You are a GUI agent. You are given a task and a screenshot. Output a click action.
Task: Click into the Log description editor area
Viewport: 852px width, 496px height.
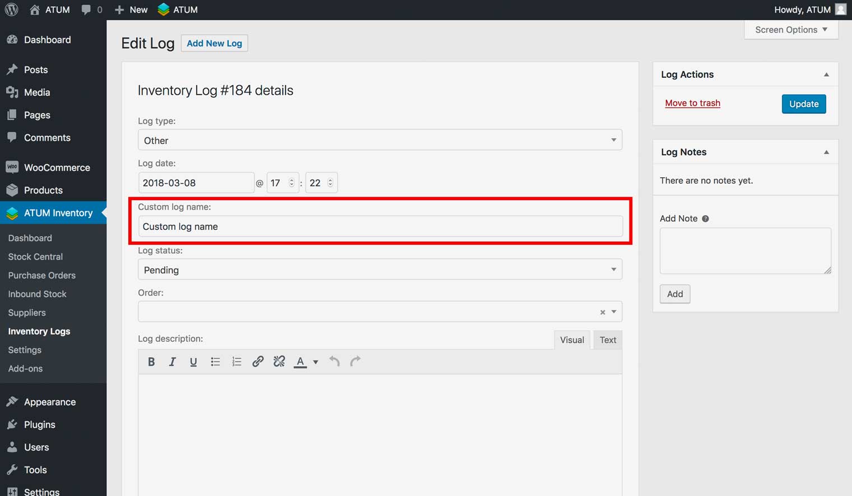[x=380, y=435]
